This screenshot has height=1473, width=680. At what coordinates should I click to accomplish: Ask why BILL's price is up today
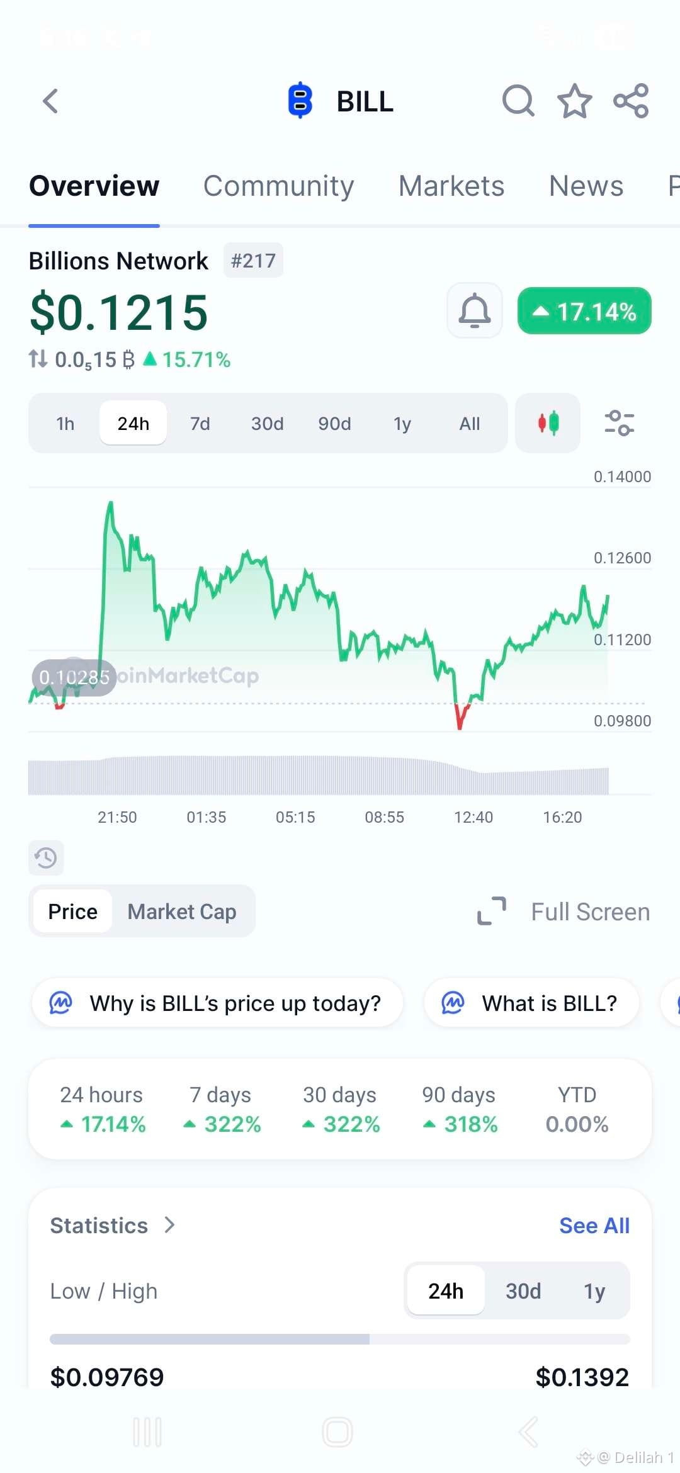pos(217,1003)
